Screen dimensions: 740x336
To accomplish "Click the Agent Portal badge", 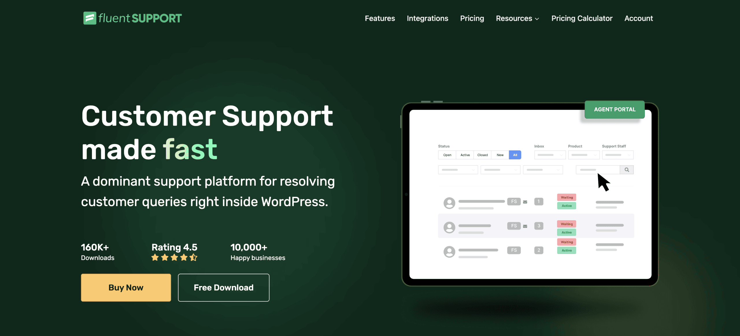I will click(x=615, y=109).
